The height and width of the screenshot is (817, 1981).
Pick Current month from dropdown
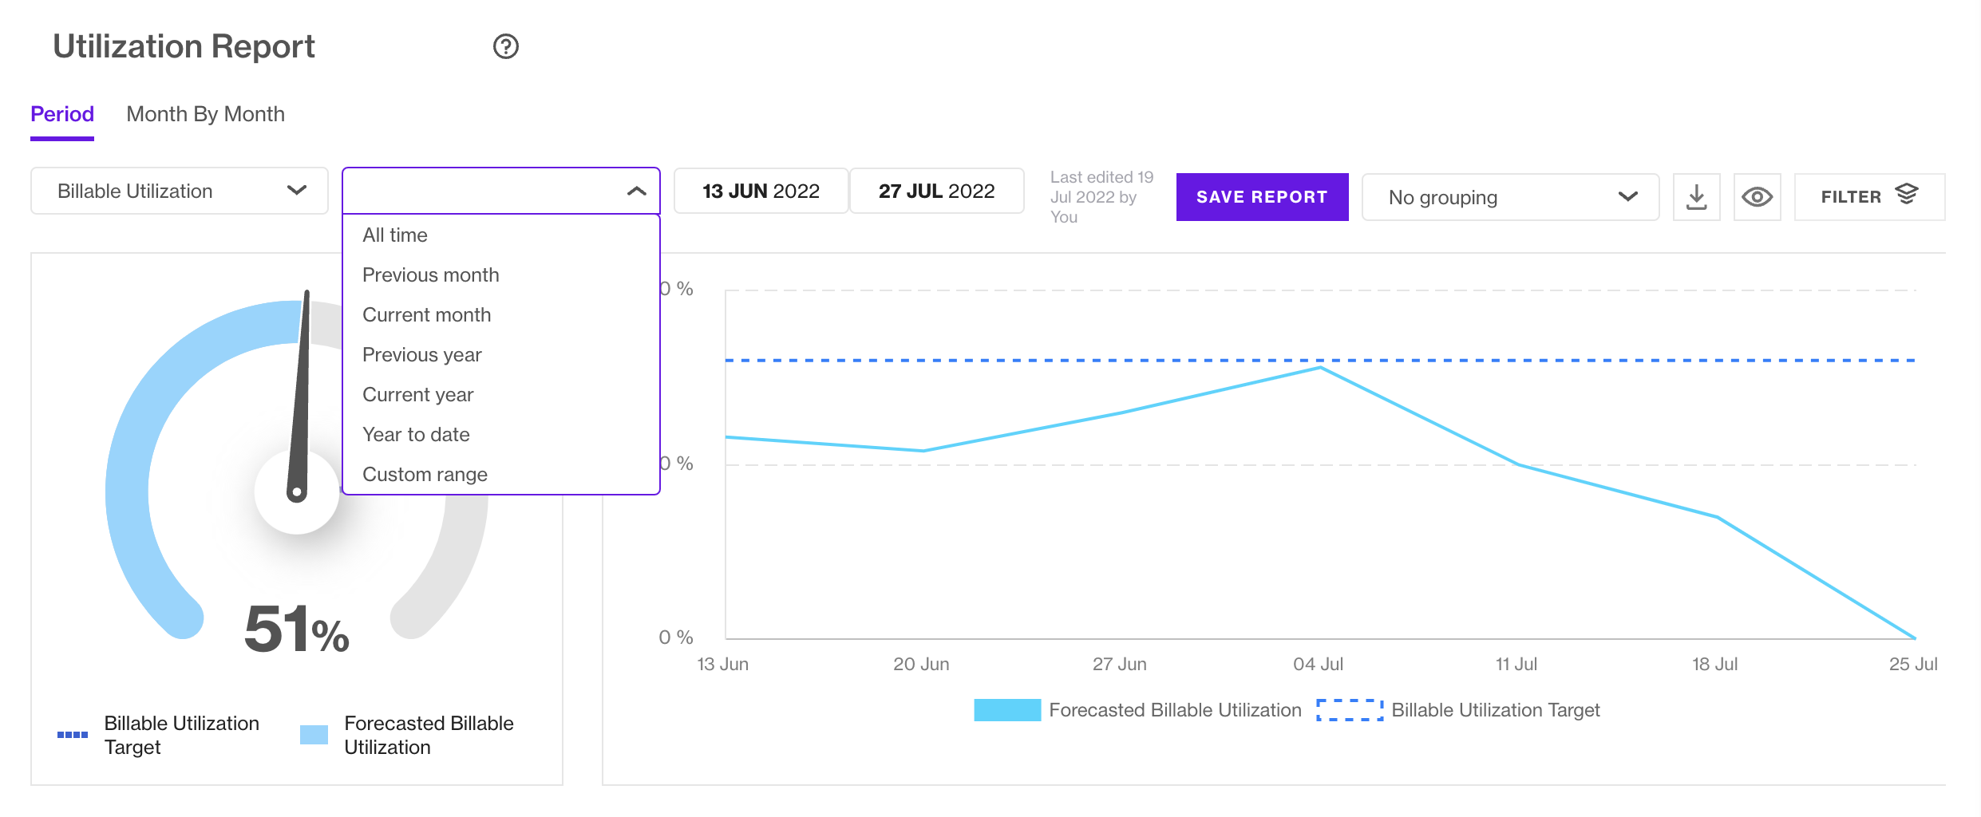pyautogui.click(x=426, y=315)
